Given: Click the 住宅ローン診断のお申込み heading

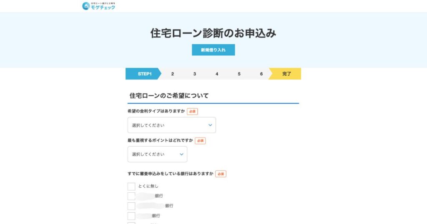Looking at the screenshot, I should (213, 33).
